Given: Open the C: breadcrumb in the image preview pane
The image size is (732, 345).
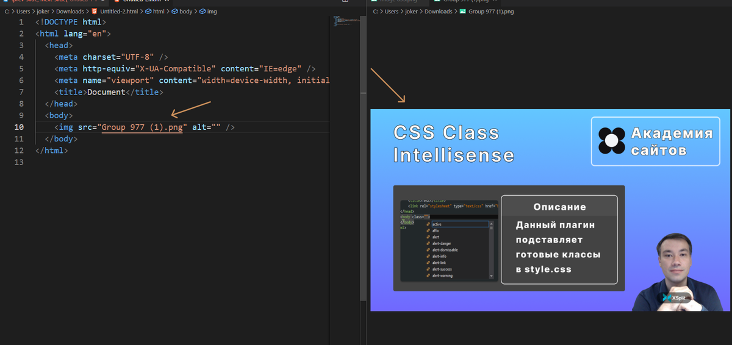Looking at the screenshot, I should [x=376, y=11].
